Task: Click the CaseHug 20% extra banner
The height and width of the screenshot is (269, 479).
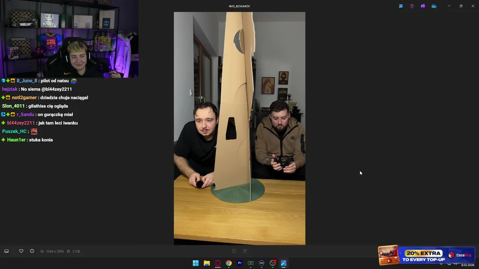Action: (426, 255)
